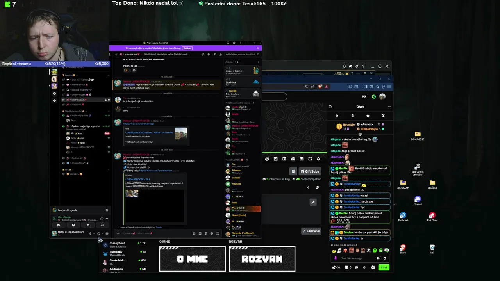
Task: Open Kick chat emote picker smiley
Action: click(385, 258)
